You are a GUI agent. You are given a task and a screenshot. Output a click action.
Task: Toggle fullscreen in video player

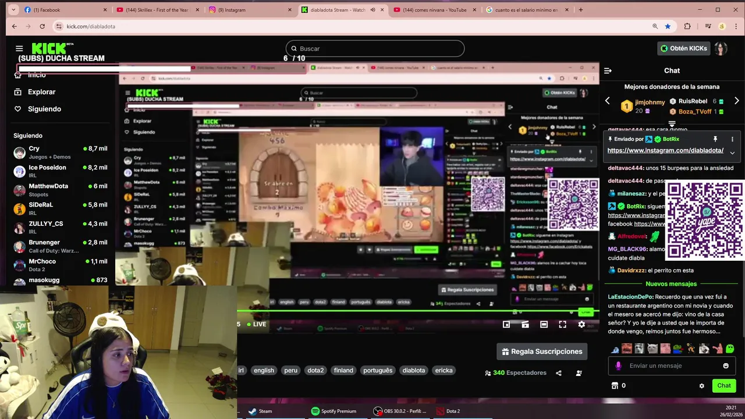click(x=562, y=324)
